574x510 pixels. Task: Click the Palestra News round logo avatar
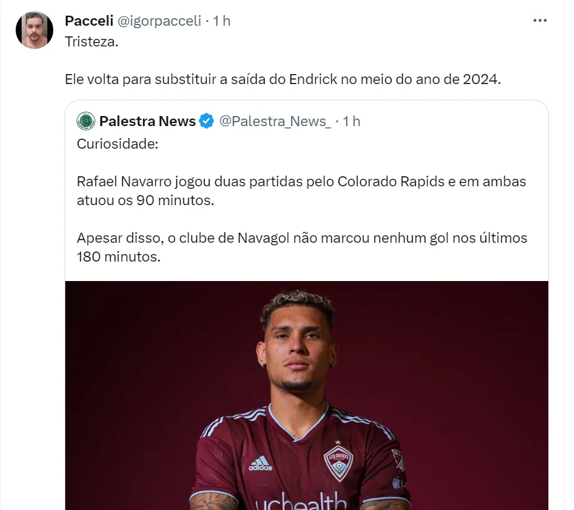click(x=86, y=121)
